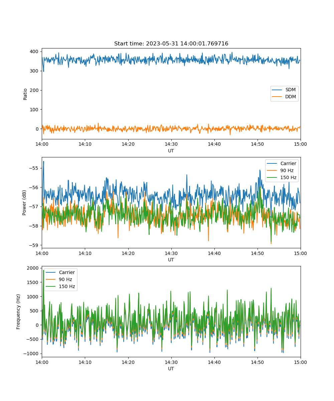Click the 14:00 tick under the Frequency plot
The width and height of the screenshot is (334, 401).
(42, 362)
